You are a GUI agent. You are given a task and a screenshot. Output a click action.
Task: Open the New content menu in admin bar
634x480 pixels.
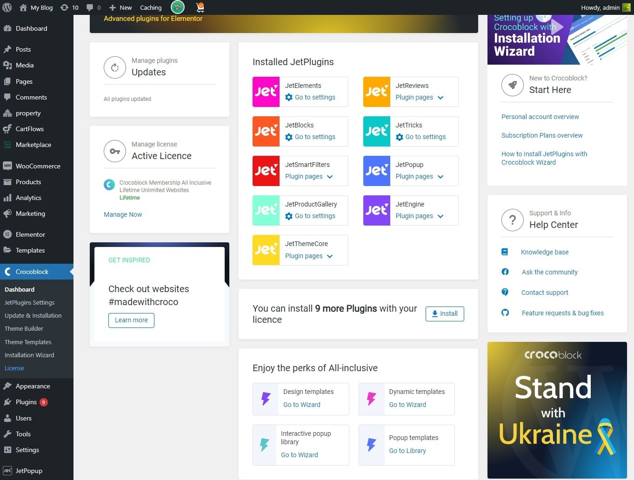click(120, 7)
